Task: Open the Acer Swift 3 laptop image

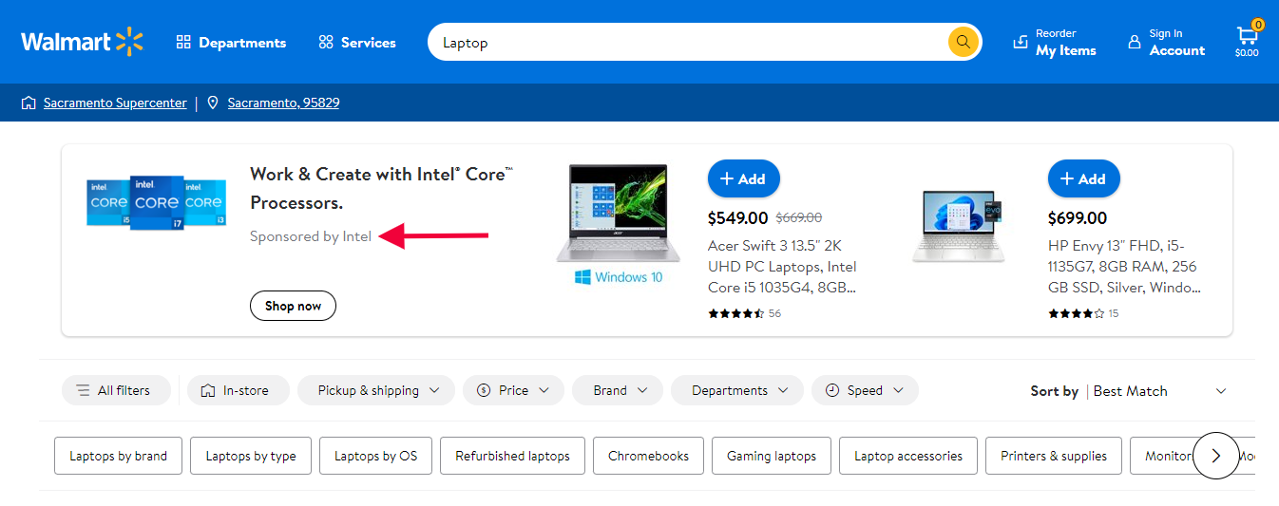Action: tap(619, 225)
